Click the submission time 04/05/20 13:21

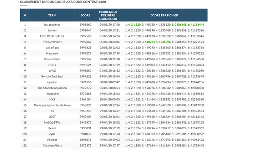[x=109, y=31]
